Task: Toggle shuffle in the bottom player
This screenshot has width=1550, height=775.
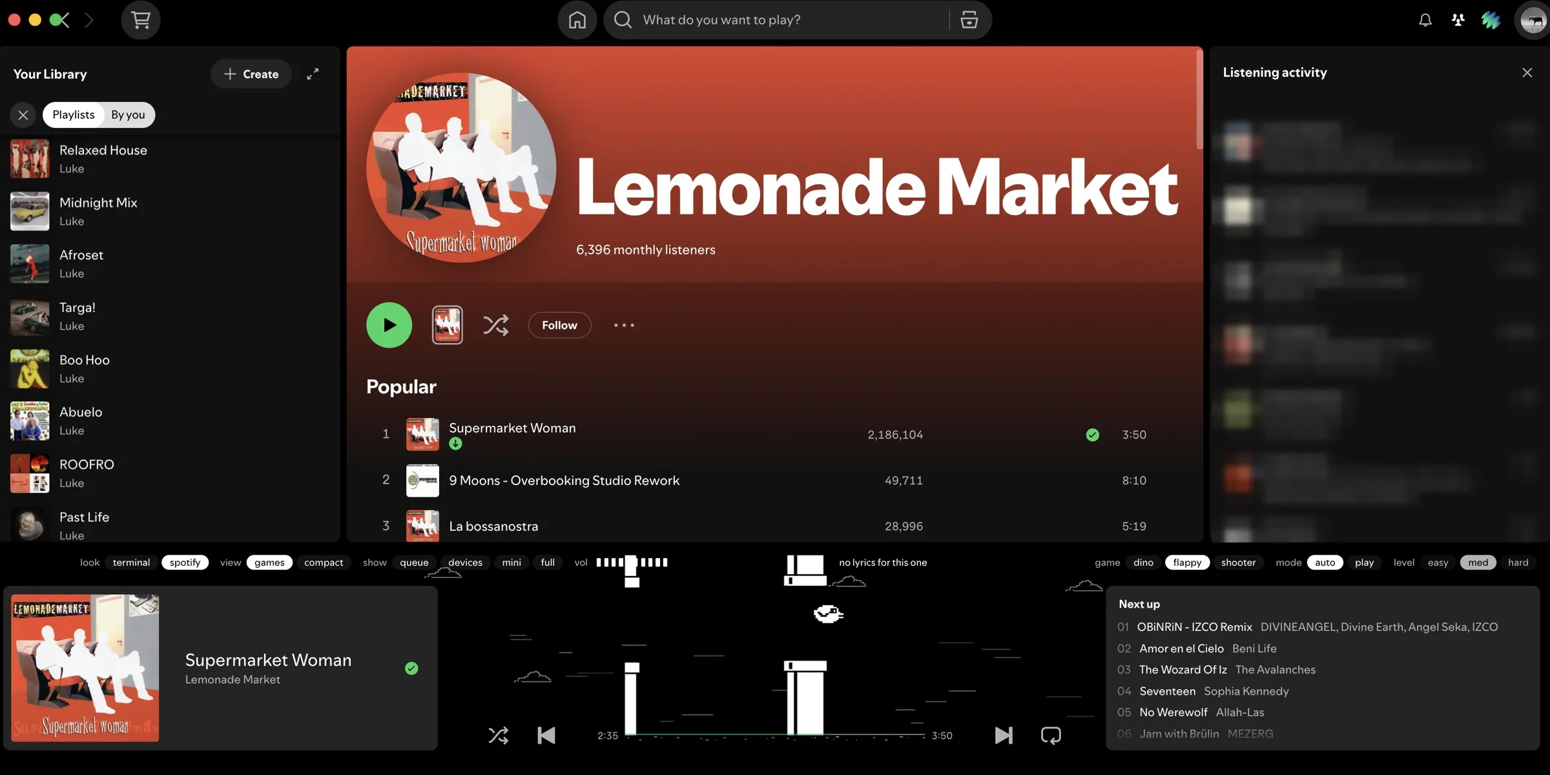Action: [x=498, y=735]
